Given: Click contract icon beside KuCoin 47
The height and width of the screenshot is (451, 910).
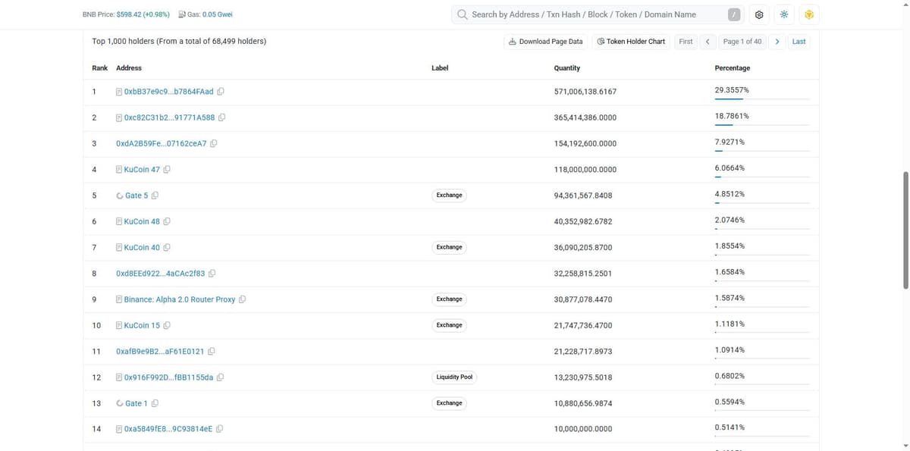Looking at the screenshot, I should pyautogui.click(x=119, y=170).
